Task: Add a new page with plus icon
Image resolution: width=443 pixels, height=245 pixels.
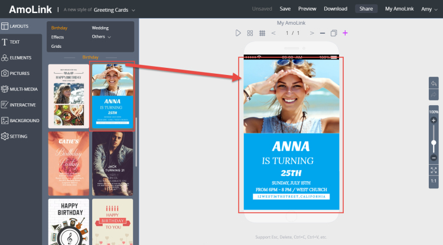Action: (x=345, y=33)
